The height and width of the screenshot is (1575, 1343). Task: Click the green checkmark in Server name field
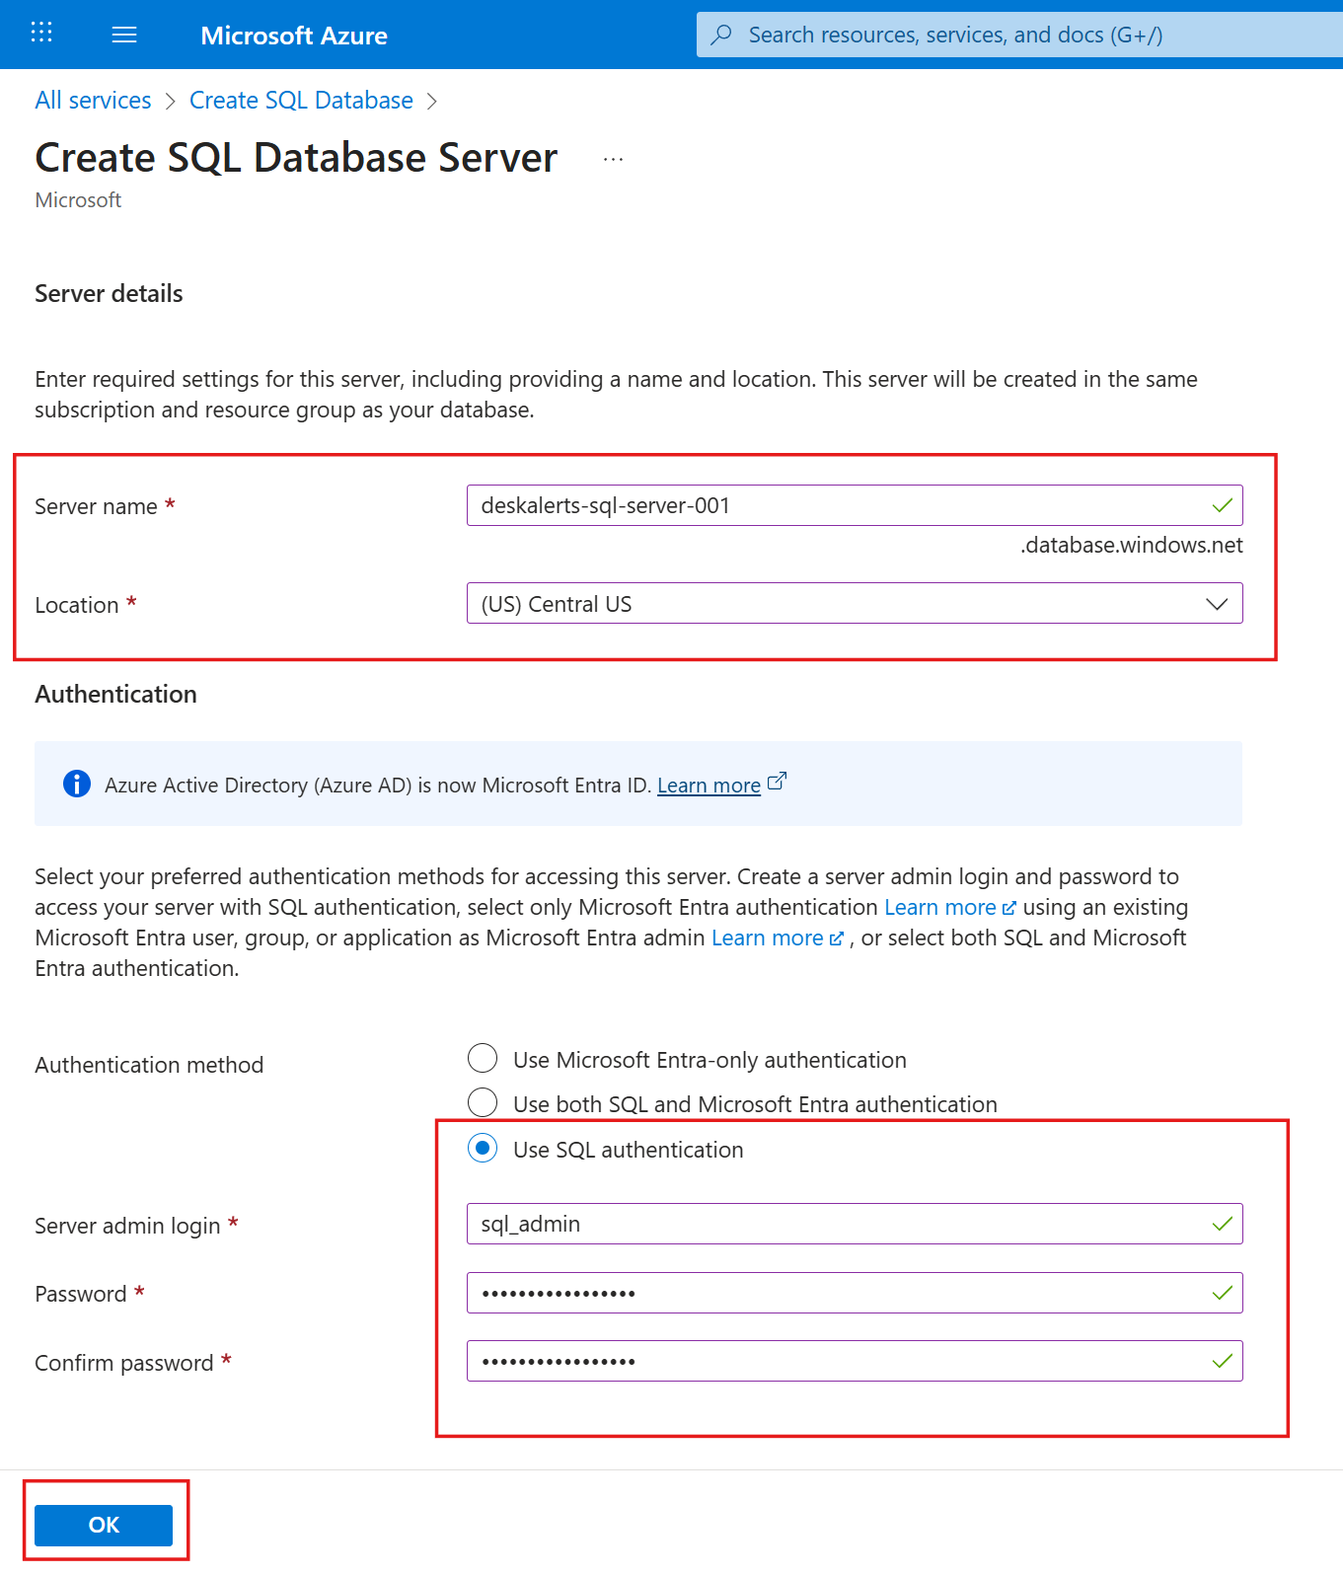click(1223, 505)
